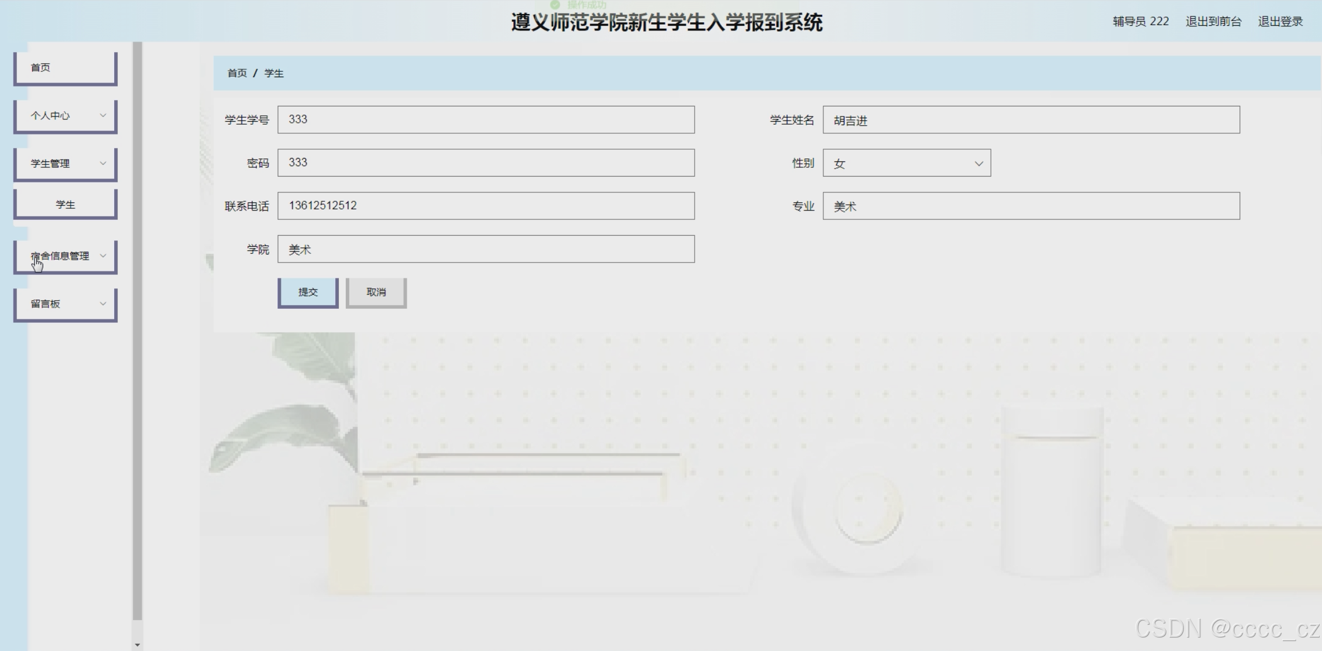Click into the 学生姓名 field
The height and width of the screenshot is (651, 1322).
tap(1031, 120)
